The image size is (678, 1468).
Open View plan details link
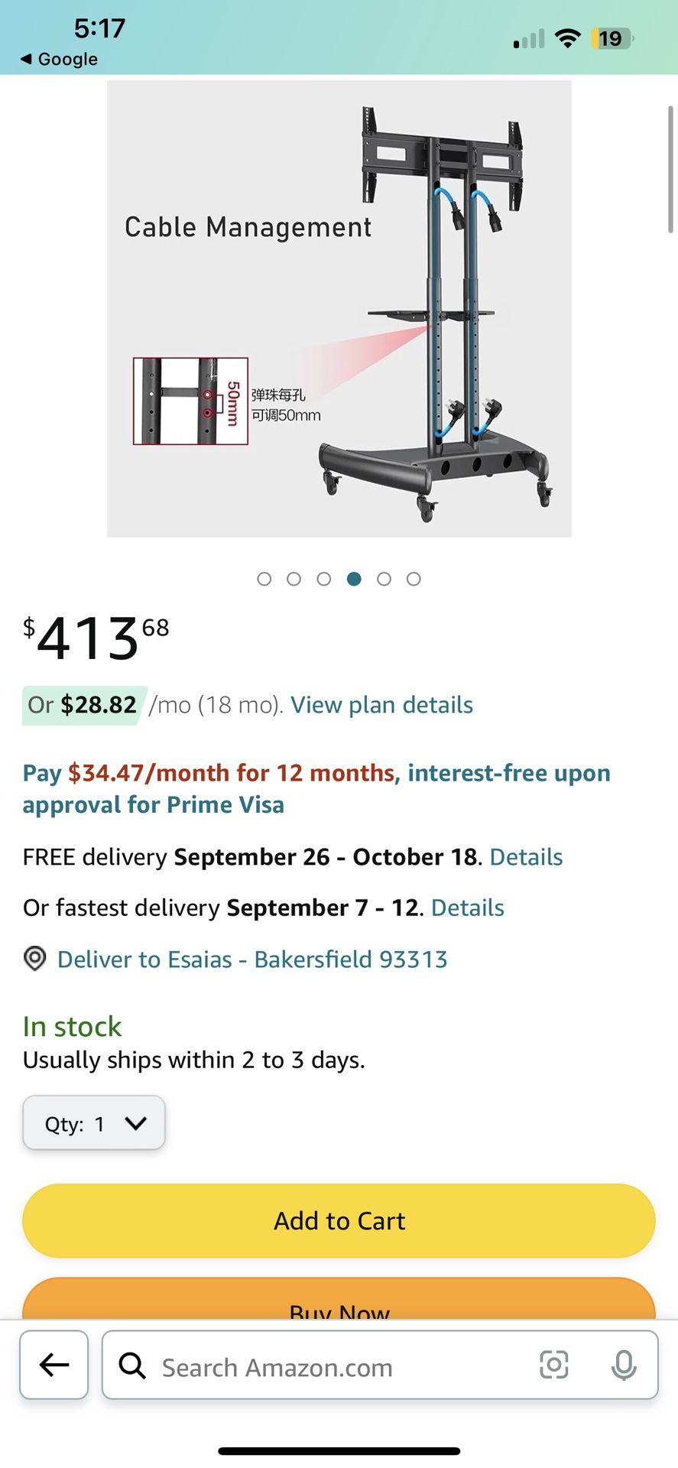381,705
